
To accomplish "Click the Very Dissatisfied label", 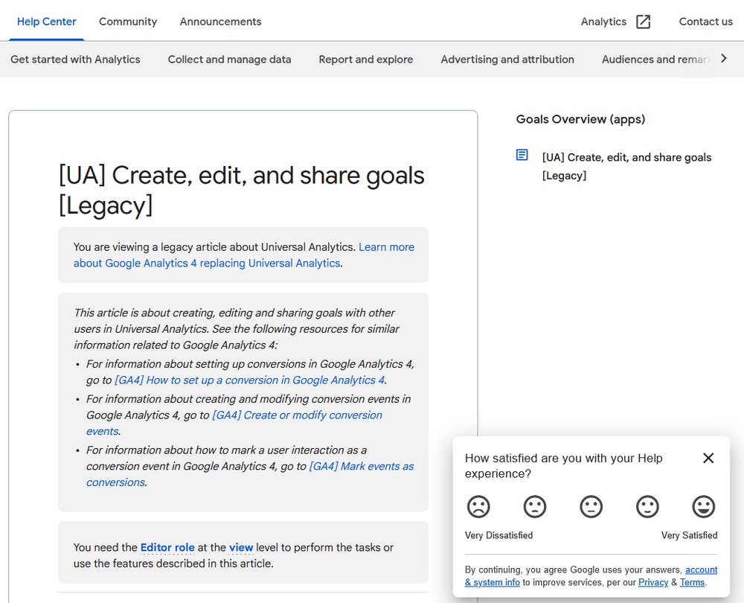I will (498, 535).
